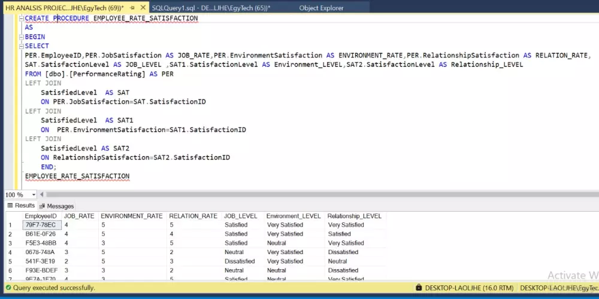Click RELATION_RATE value 2 in row 6
The height and width of the screenshot is (299, 599).
(172, 271)
